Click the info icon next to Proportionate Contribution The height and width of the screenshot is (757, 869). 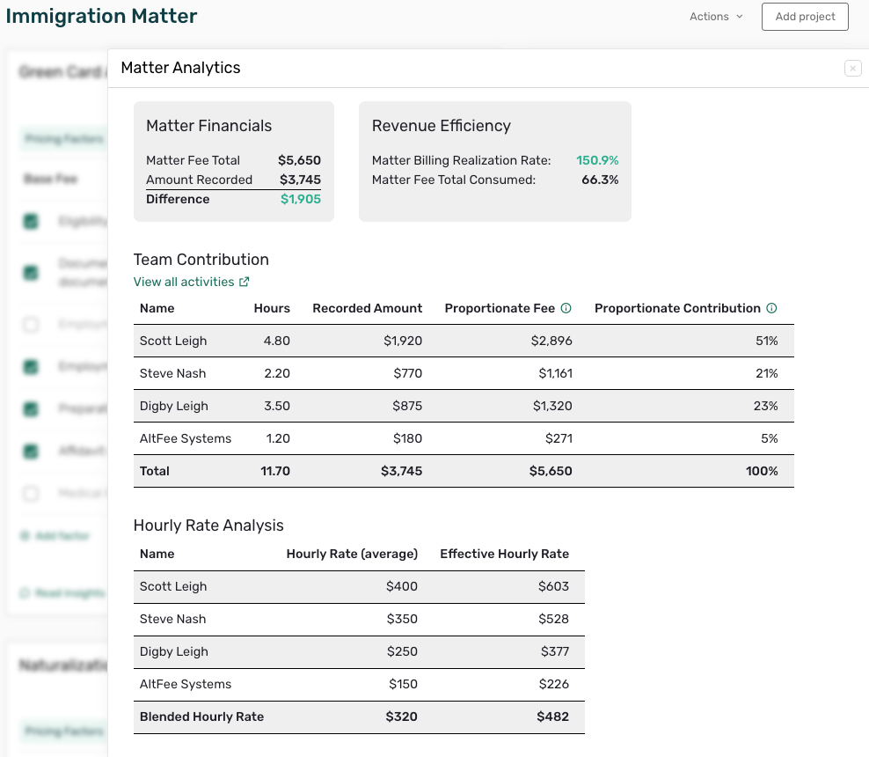(x=771, y=308)
